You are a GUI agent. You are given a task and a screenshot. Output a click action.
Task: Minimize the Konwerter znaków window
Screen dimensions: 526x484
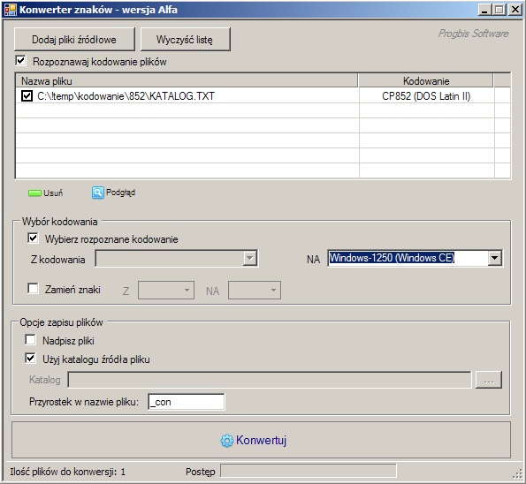tap(484, 10)
